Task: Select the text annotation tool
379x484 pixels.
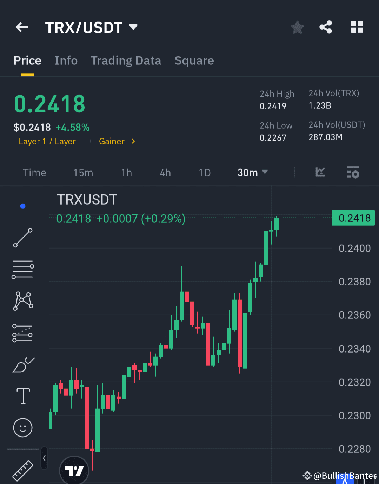Action: (22, 396)
